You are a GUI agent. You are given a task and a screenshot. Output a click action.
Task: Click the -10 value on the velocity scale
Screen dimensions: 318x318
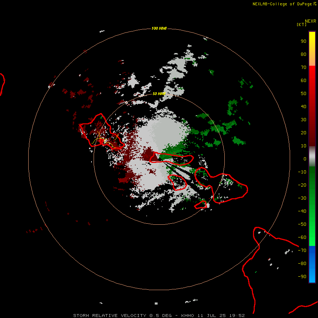(302, 172)
